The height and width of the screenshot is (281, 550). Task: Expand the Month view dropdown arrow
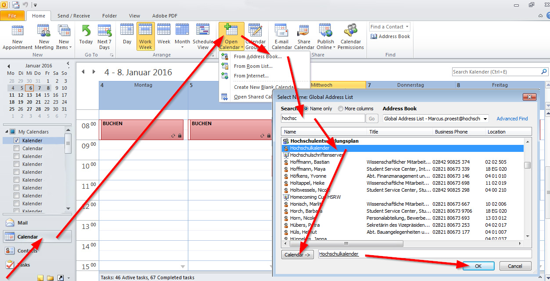(182, 47)
